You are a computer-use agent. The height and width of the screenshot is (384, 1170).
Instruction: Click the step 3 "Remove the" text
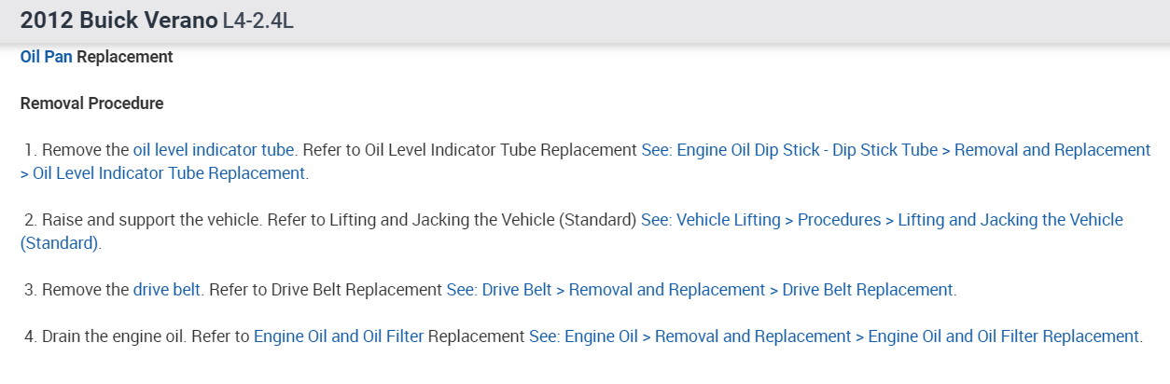coord(85,290)
